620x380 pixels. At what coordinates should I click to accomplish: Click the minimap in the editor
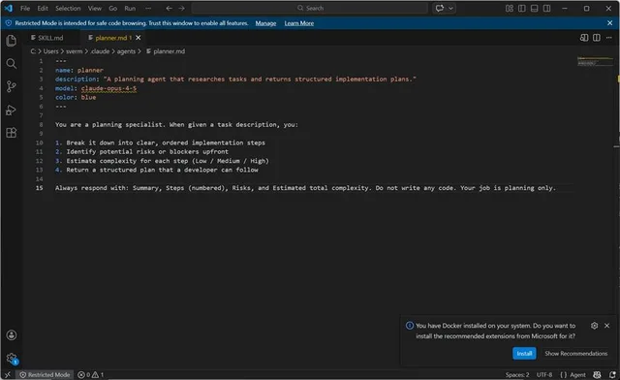click(595, 62)
